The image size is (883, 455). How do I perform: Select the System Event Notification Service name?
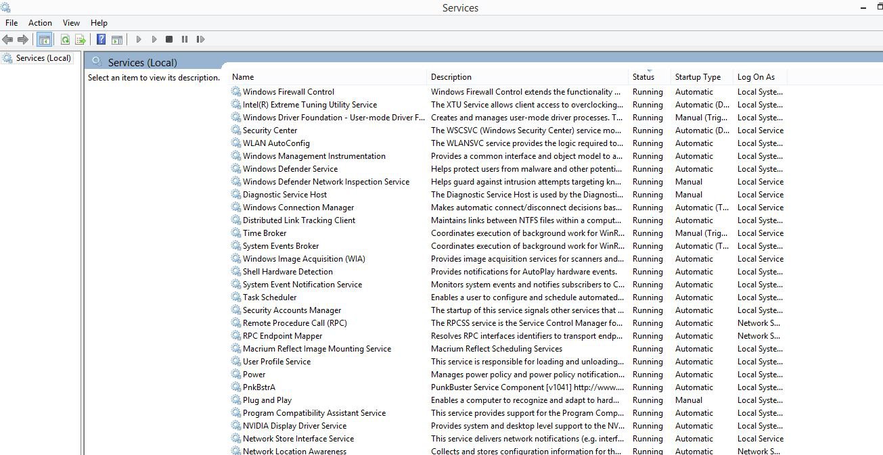(302, 285)
